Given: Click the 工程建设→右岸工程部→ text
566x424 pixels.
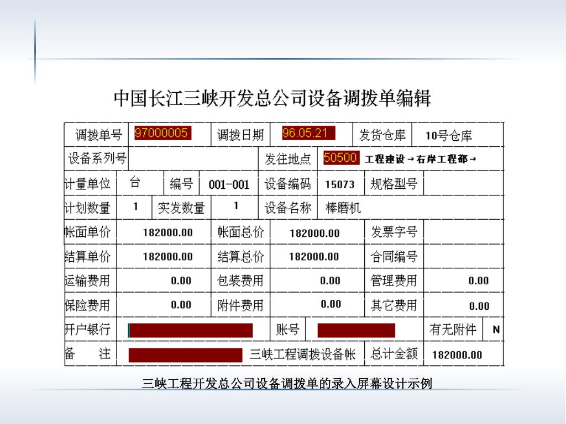Looking at the screenshot, I should point(421,159).
